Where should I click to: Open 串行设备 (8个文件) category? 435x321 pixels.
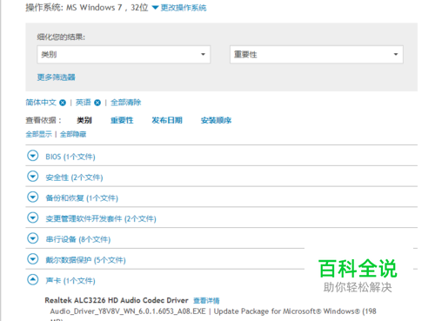click(78, 239)
